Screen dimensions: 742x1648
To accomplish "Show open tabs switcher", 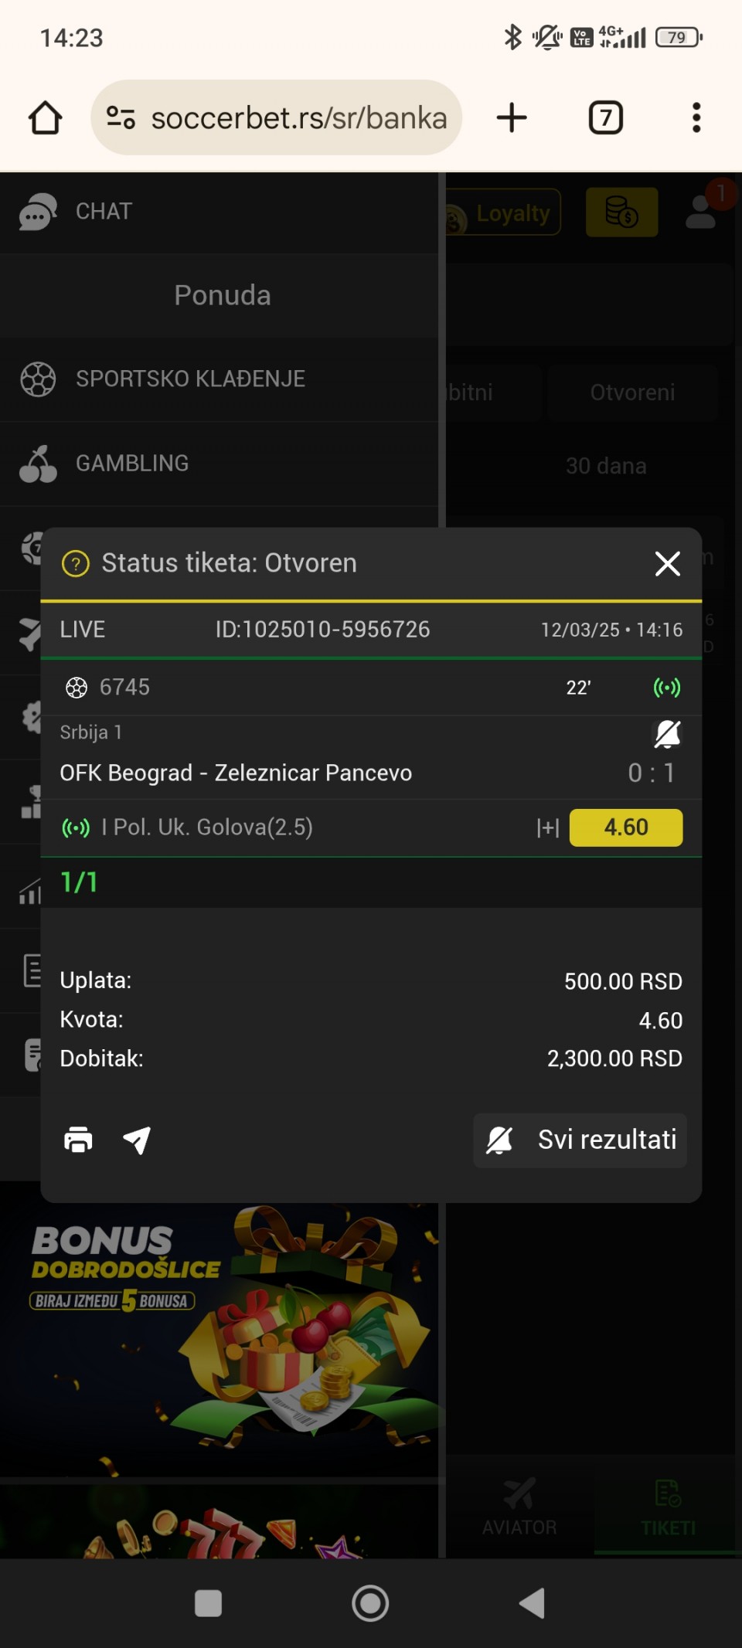I will (605, 118).
